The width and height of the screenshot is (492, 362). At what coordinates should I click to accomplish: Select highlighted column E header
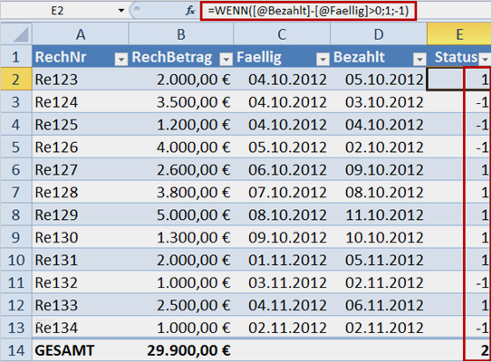coord(459,34)
